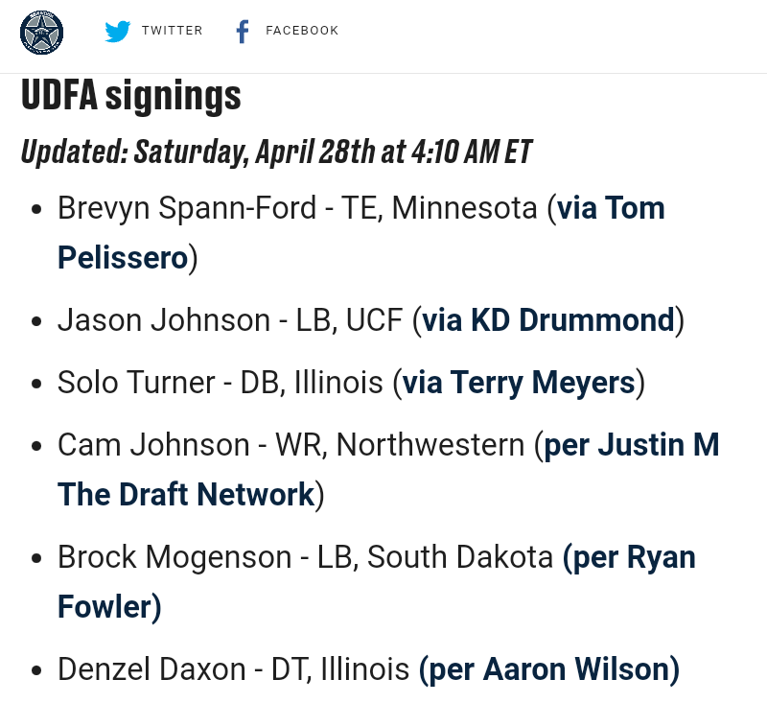Open the 'via Tom Pelissero' source link
Viewport: 767px width, 703px height.
(611, 208)
